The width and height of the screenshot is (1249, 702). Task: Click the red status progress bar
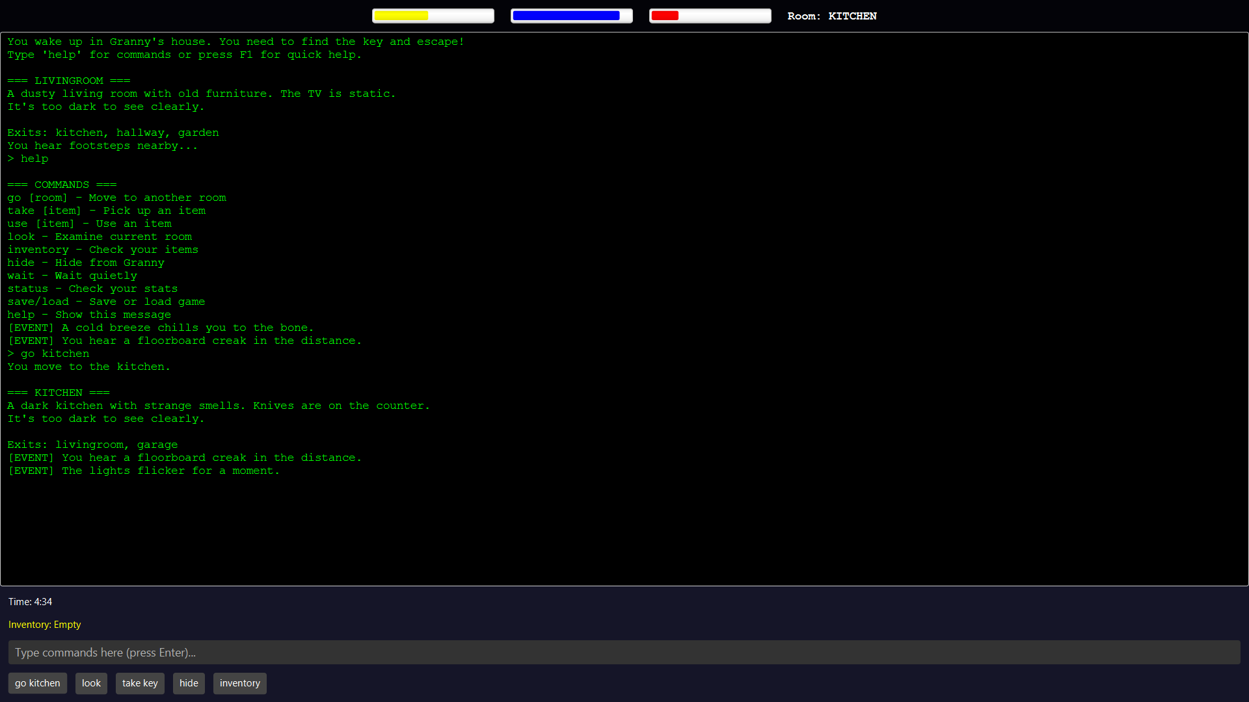[710, 16]
